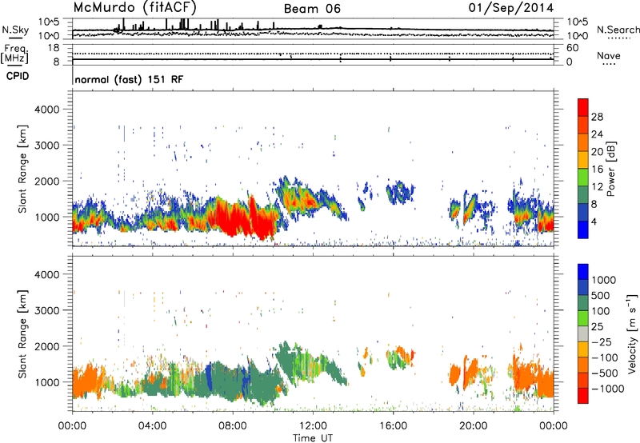This screenshot has height=443, width=640.
Task: Click the '-1000' label on Velocity scale
Action: (x=608, y=389)
